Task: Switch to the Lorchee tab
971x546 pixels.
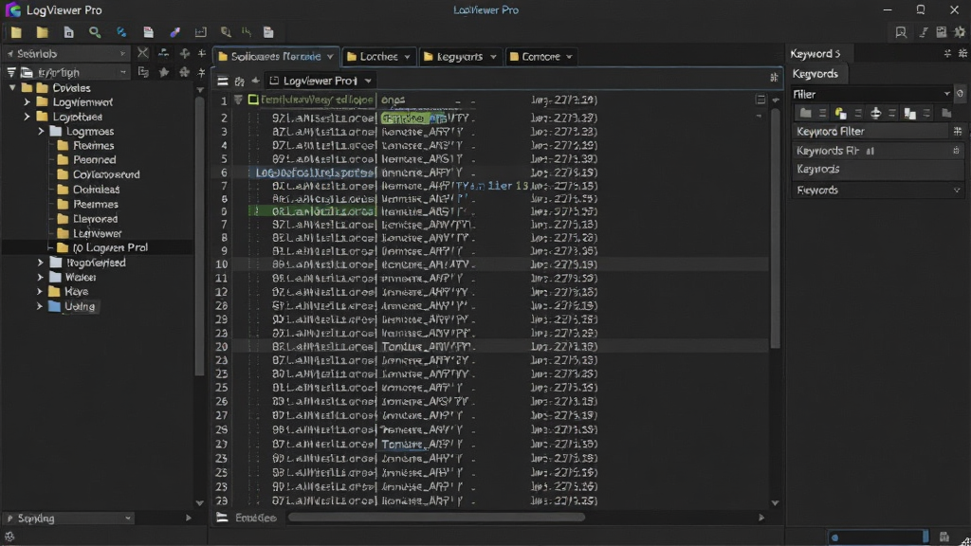Action: tap(378, 56)
